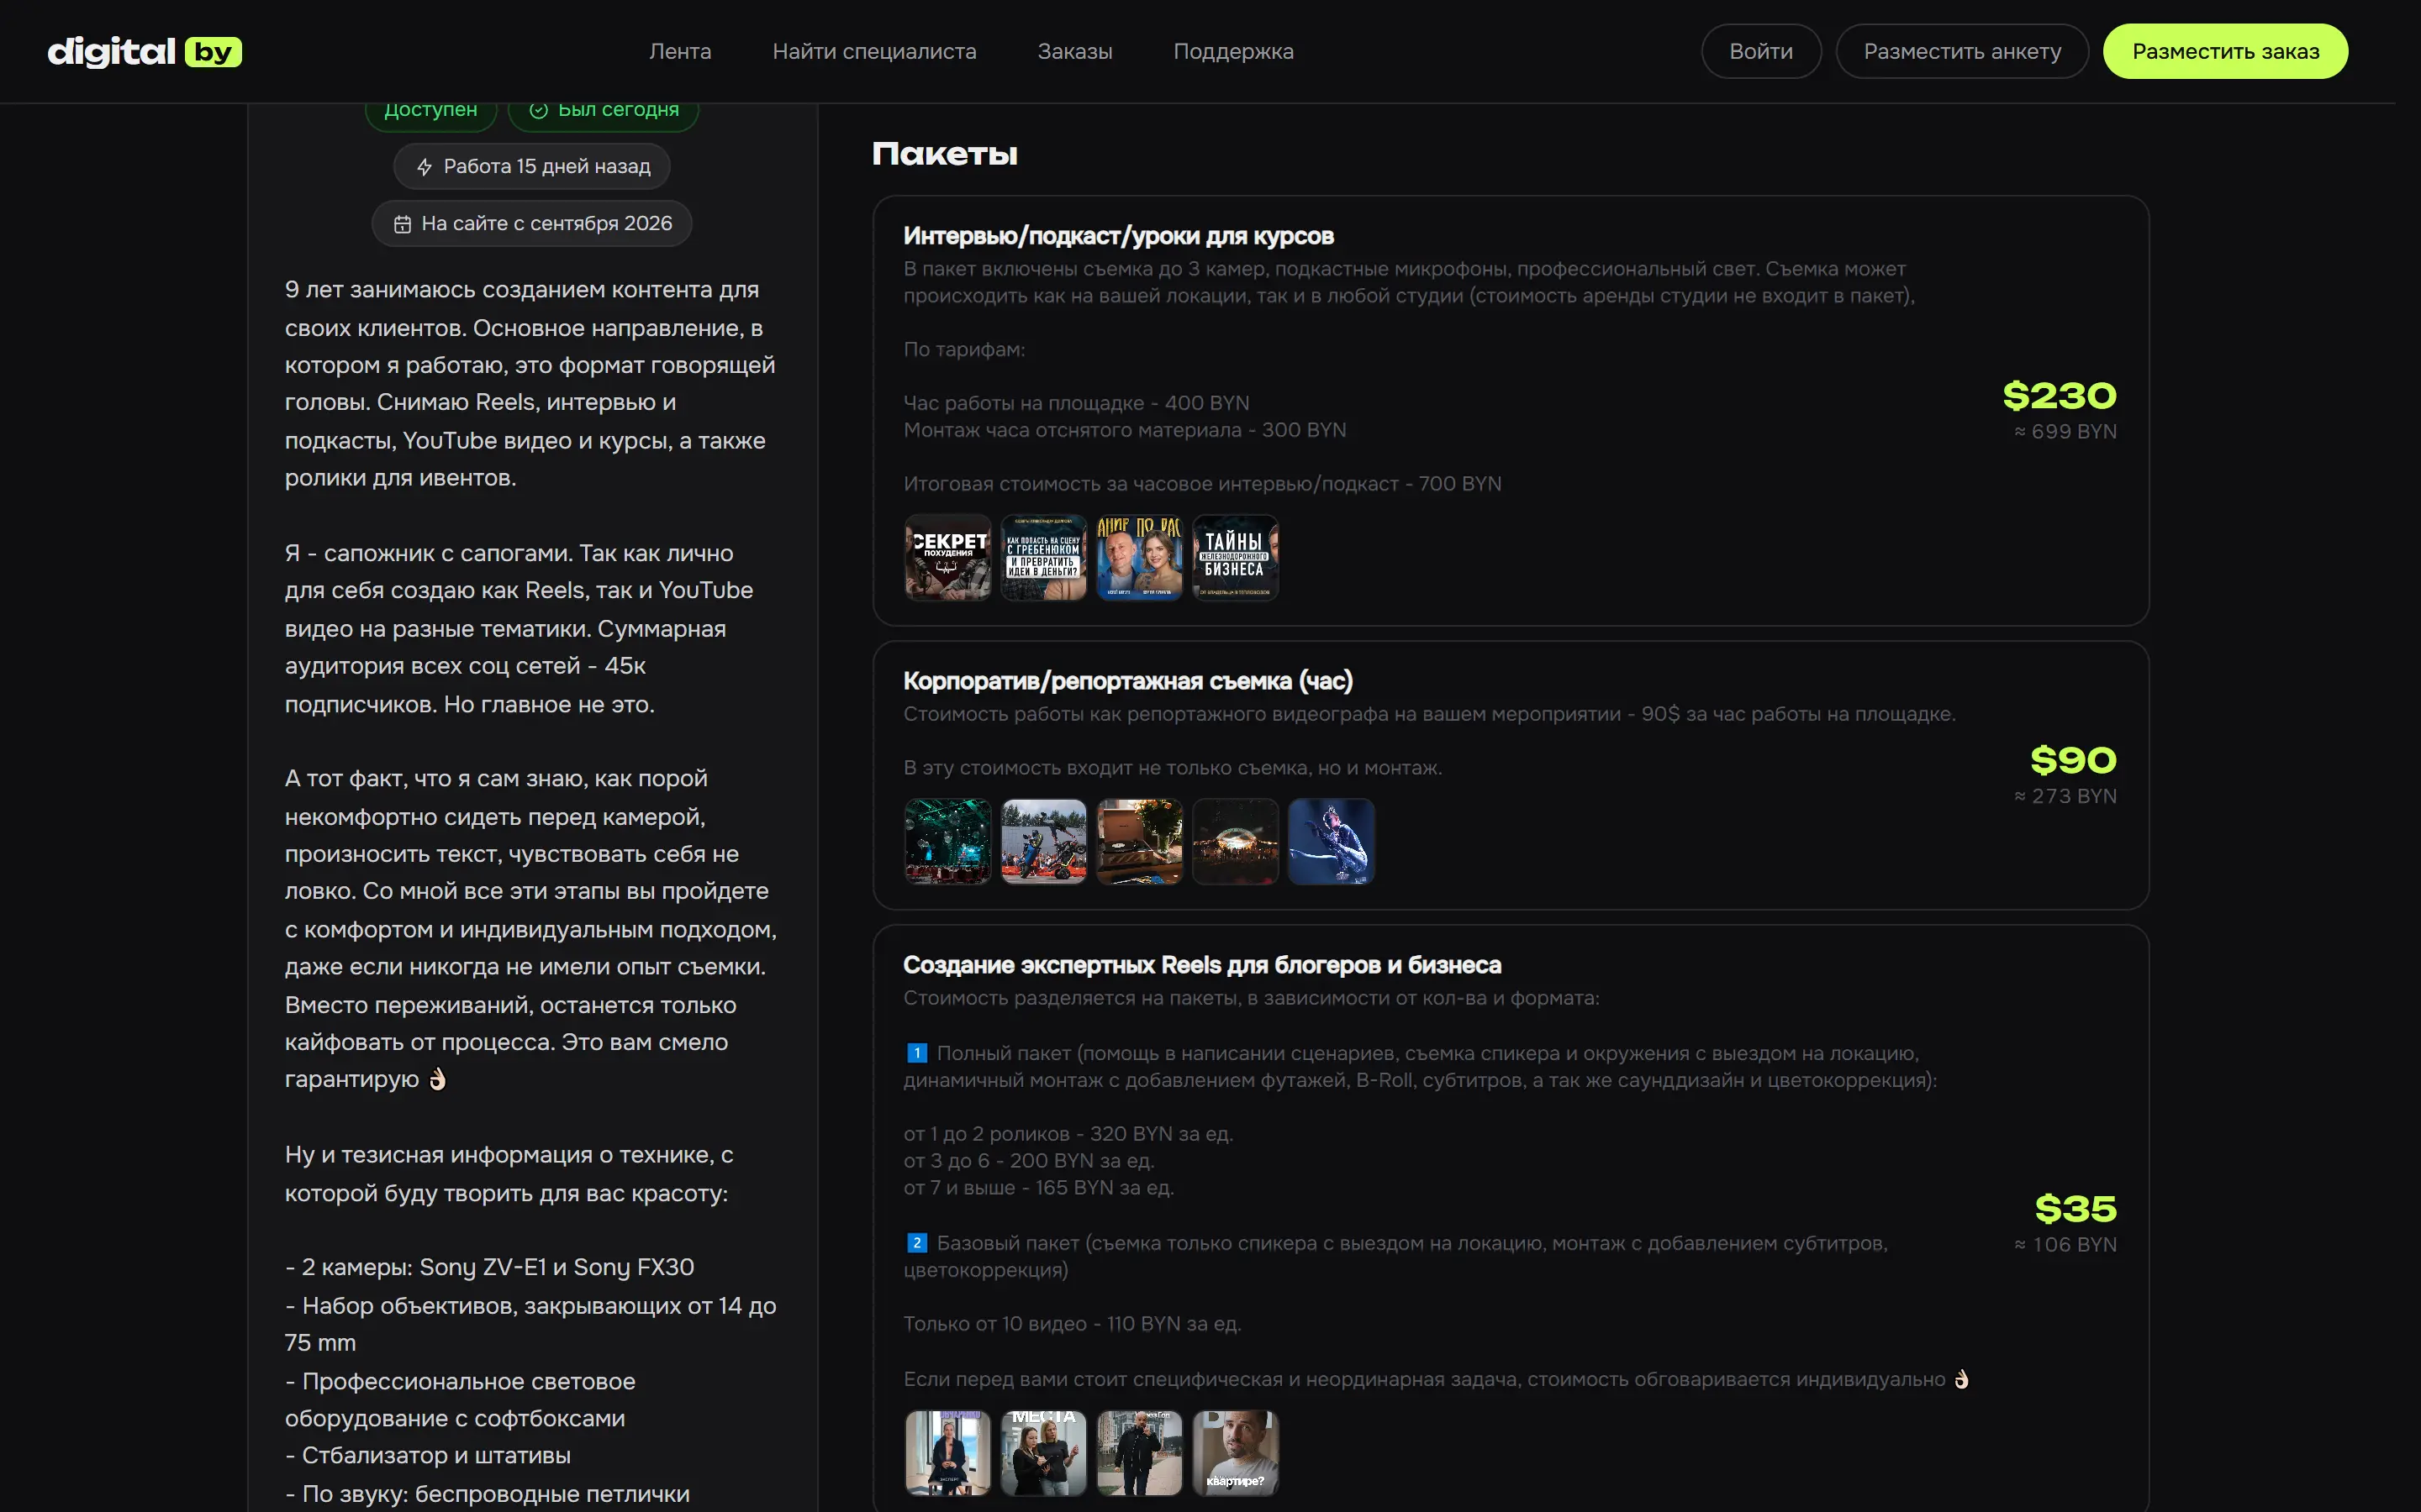Click the 'Только от 10 видео' price line
Screen dimensions: 2421x1512
pos(1072,1324)
